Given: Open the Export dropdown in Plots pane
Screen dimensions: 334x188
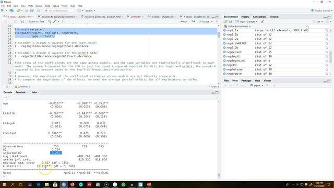Looking at the screenshot, I should pyautogui.click(x=256, y=86).
